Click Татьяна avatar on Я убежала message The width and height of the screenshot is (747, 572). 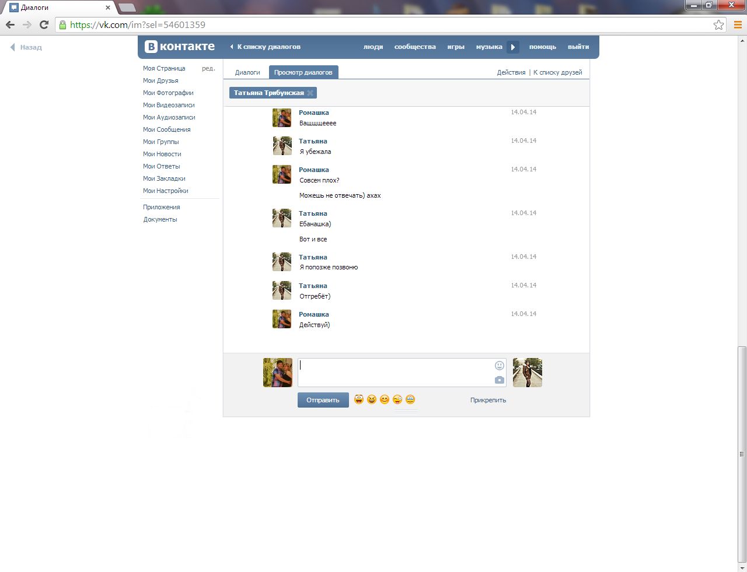(x=282, y=146)
